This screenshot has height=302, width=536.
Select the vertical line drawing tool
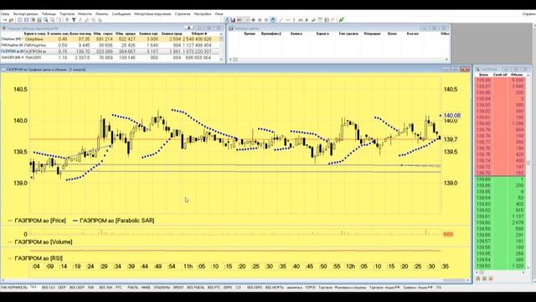[294, 20]
